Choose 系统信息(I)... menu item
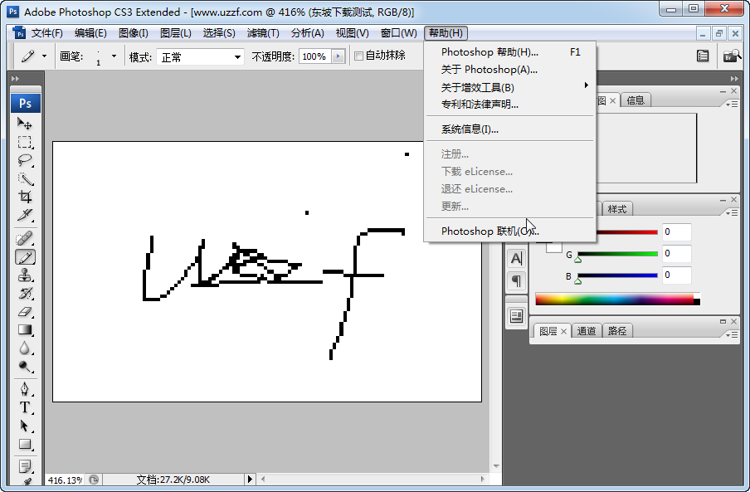 pos(510,129)
